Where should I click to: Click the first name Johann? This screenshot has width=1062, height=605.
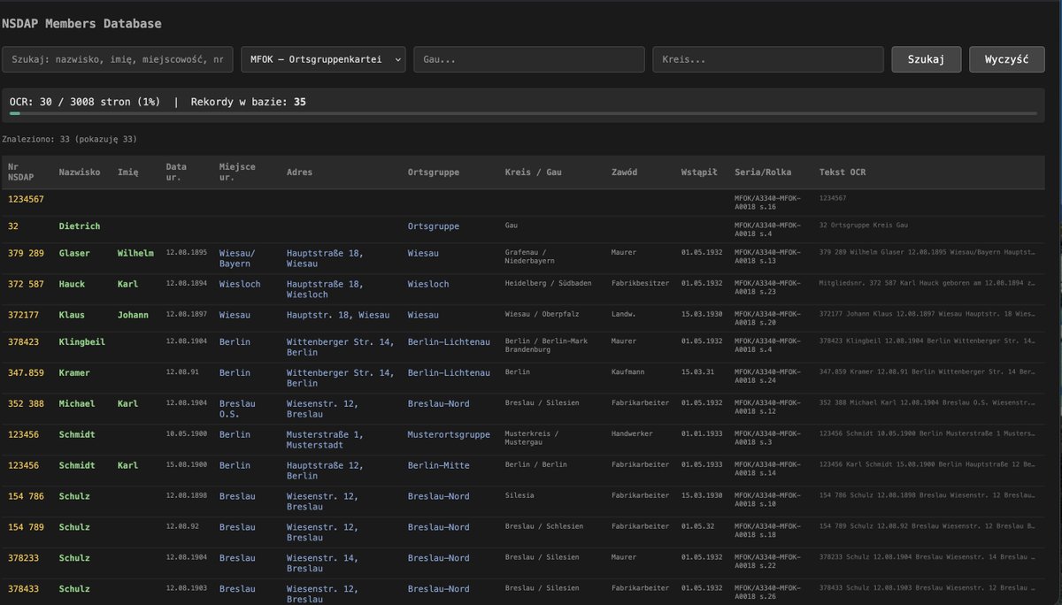click(x=133, y=315)
